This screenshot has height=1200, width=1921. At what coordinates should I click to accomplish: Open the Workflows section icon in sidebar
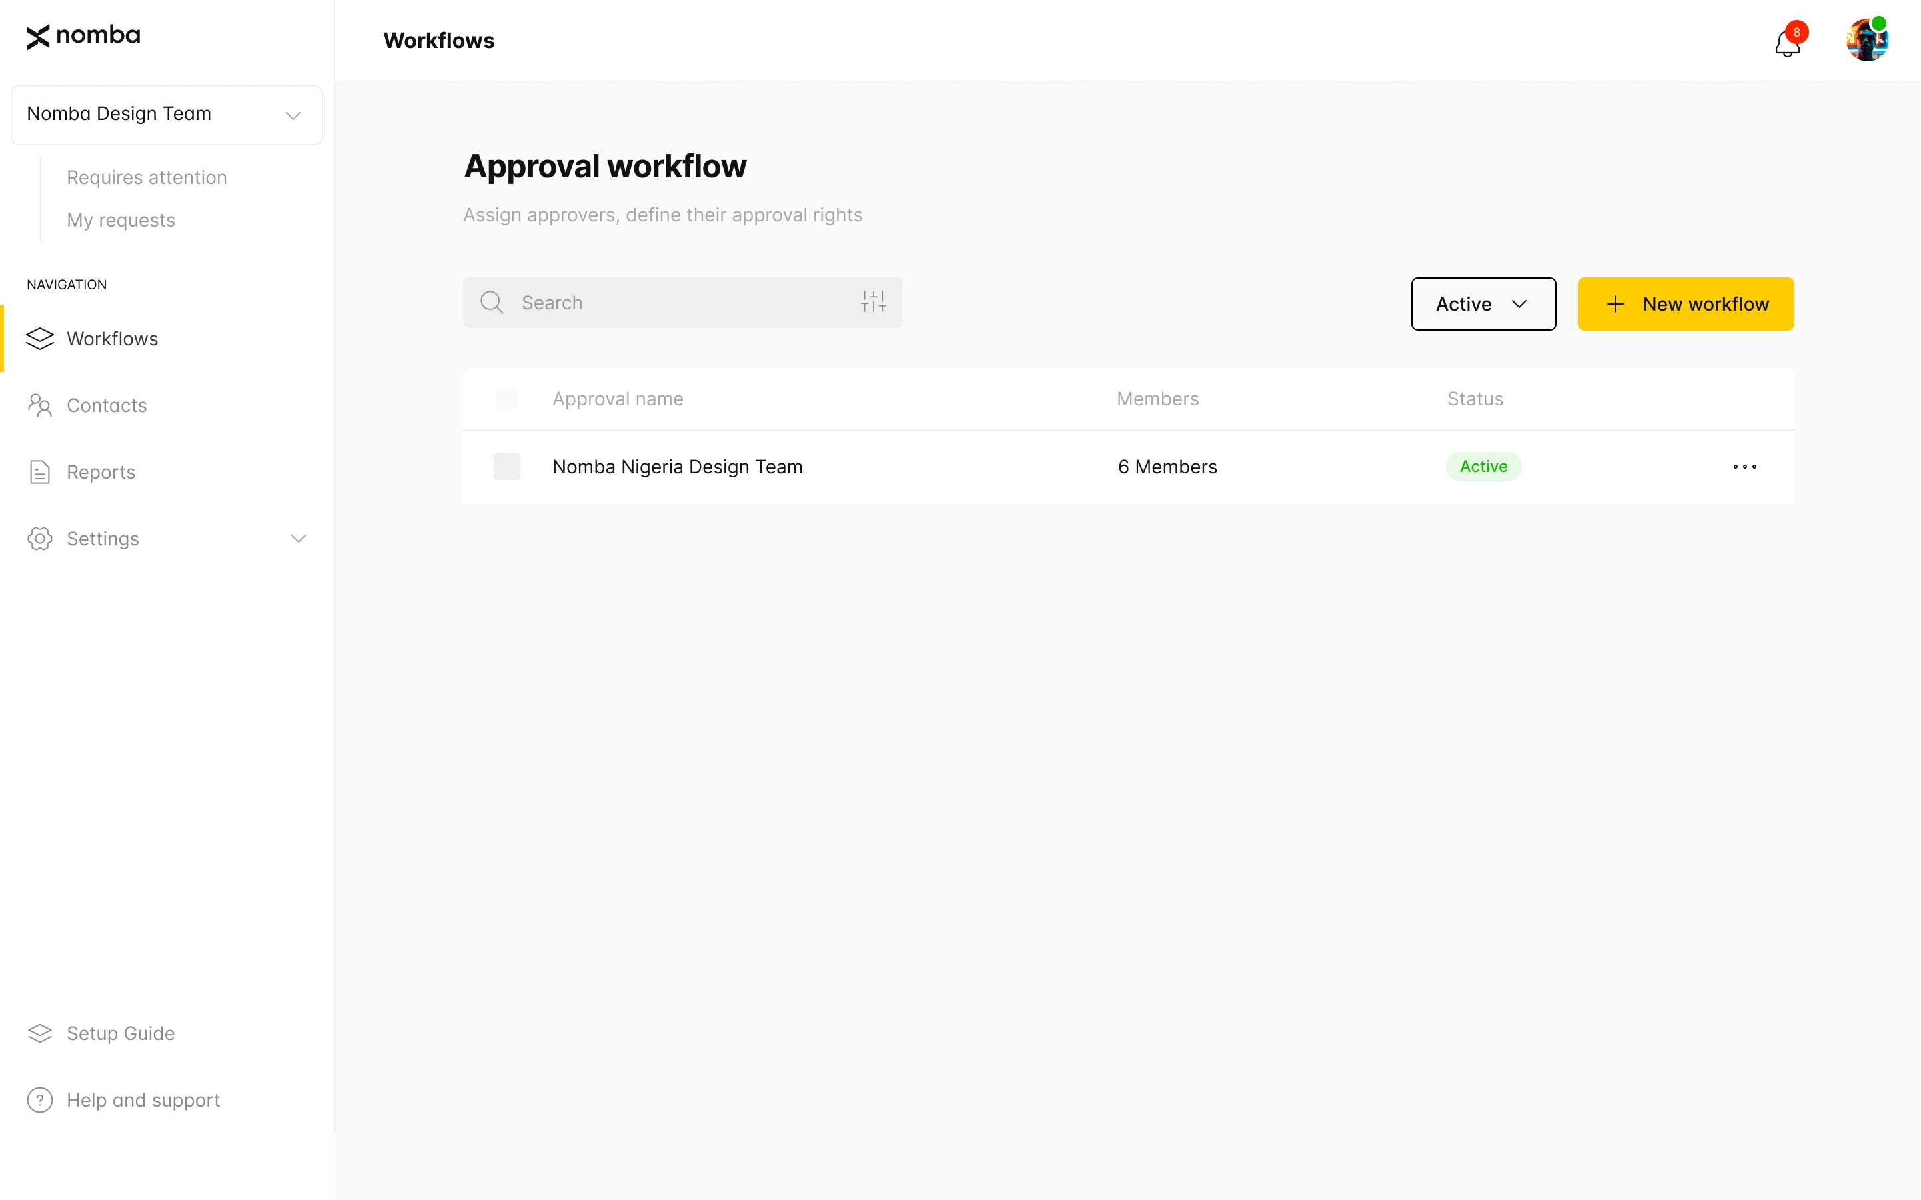pyautogui.click(x=41, y=338)
